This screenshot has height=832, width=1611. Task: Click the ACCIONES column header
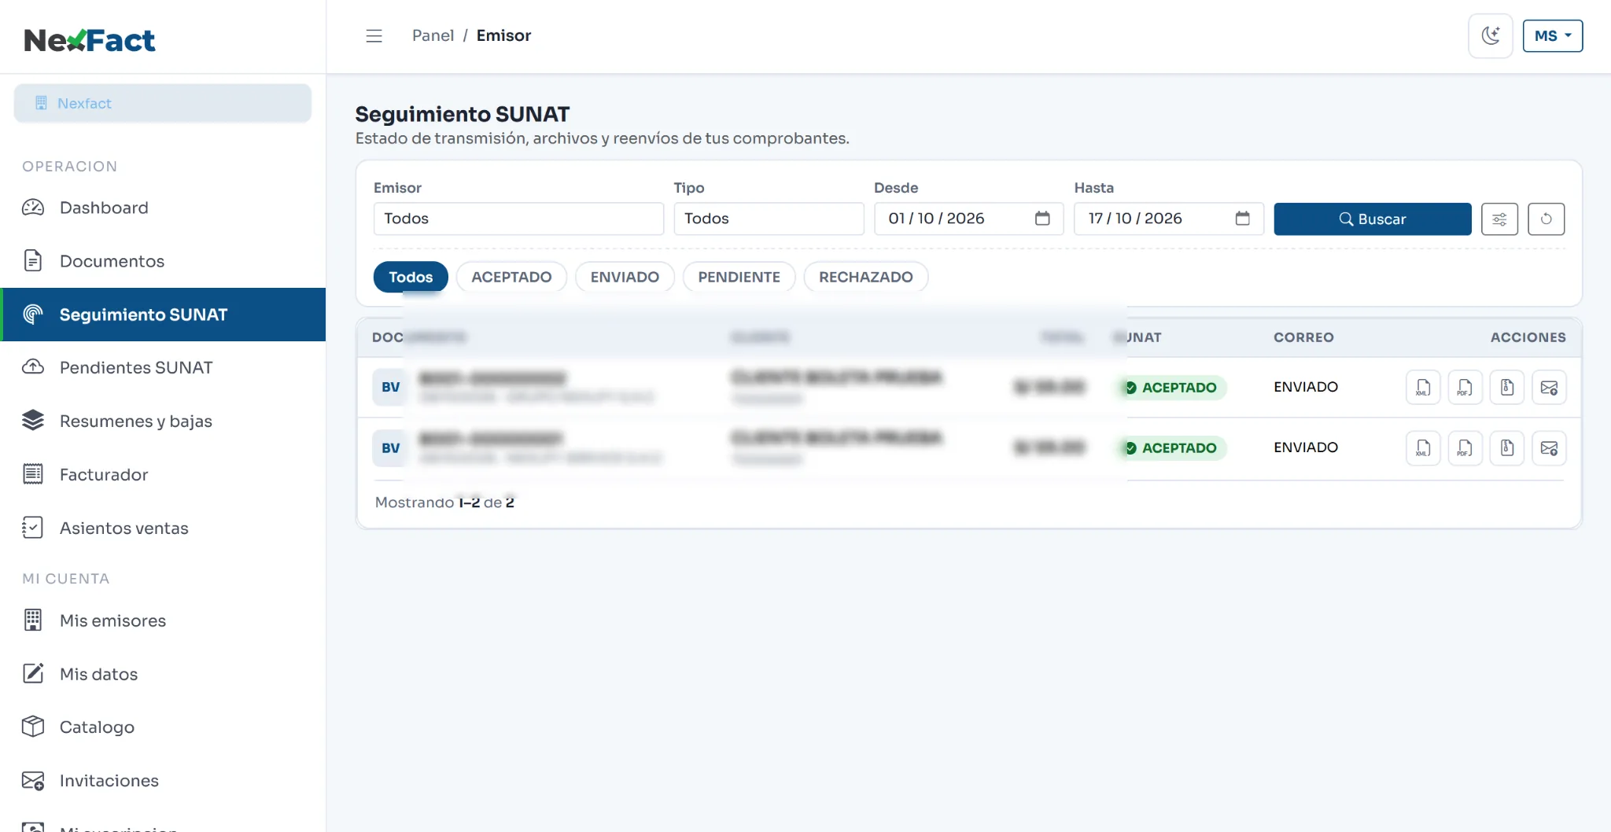1528,337
